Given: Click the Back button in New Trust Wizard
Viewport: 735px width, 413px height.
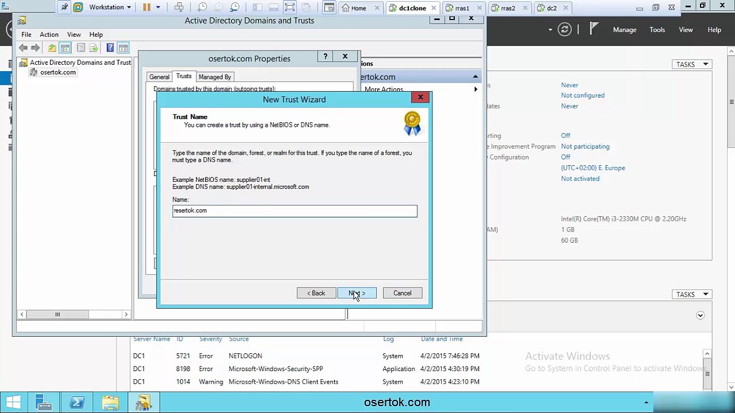Looking at the screenshot, I should click(316, 293).
